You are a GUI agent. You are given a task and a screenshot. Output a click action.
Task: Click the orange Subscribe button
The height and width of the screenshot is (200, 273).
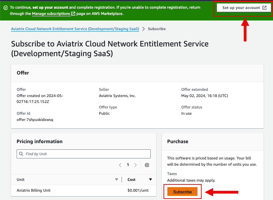(x=182, y=192)
